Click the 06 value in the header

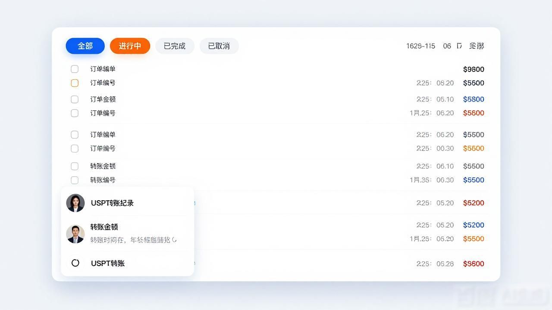447,46
